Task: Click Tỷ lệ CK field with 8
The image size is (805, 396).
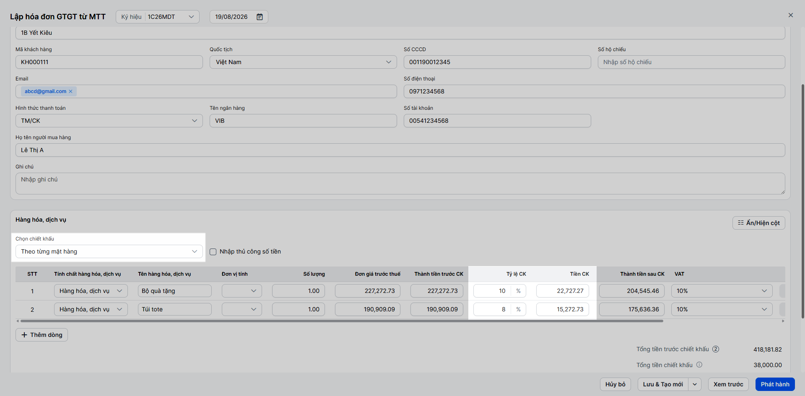Action: click(492, 309)
